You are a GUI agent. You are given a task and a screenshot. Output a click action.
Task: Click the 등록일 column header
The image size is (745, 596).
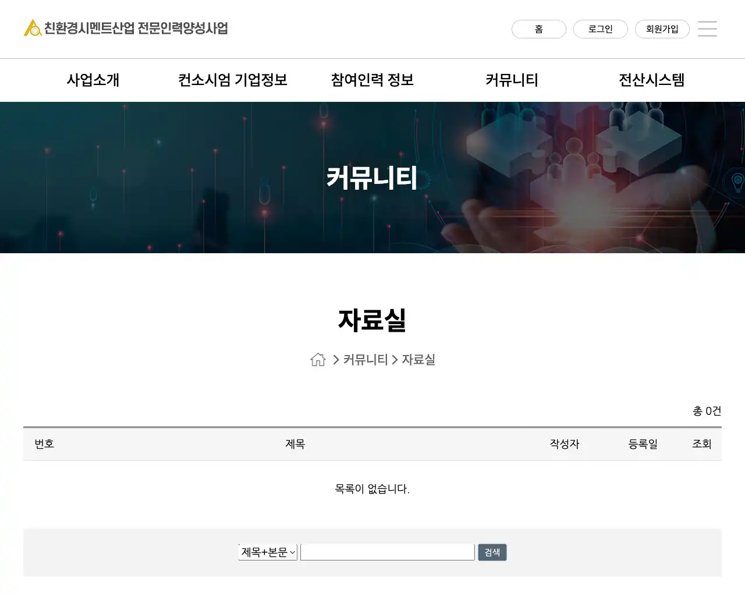(643, 444)
